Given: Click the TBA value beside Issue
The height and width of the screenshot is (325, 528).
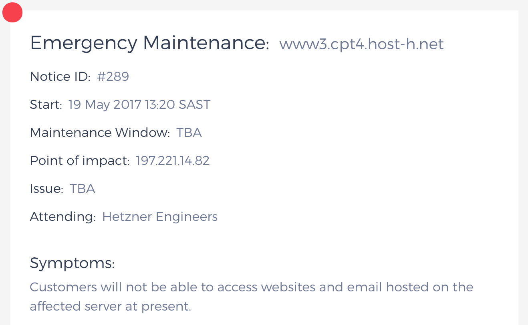Looking at the screenshot, I should tap(83, 189).
